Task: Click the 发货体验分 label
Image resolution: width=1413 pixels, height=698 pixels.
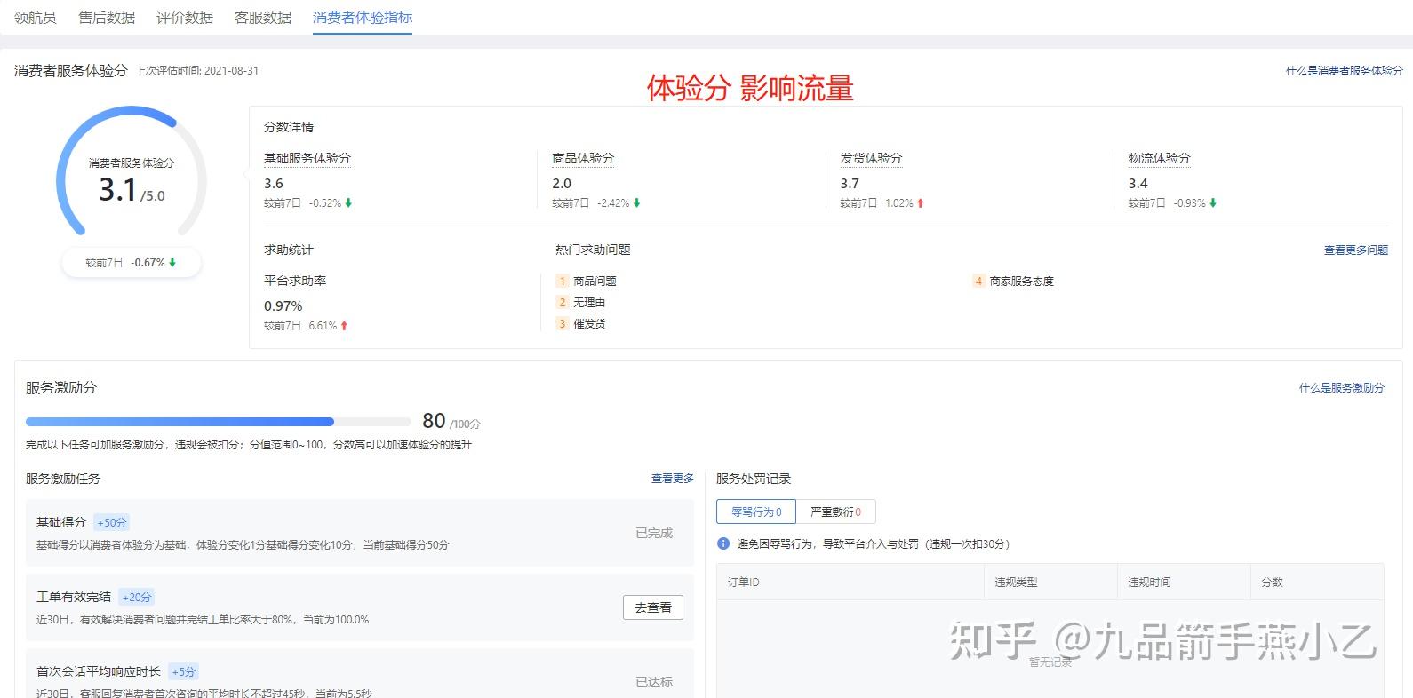Action: pos(871,158)
